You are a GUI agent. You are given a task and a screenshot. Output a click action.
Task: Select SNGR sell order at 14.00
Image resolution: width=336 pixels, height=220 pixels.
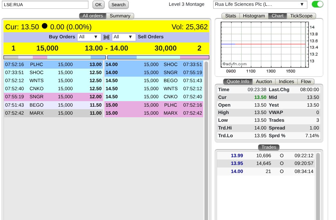(154, 72)
